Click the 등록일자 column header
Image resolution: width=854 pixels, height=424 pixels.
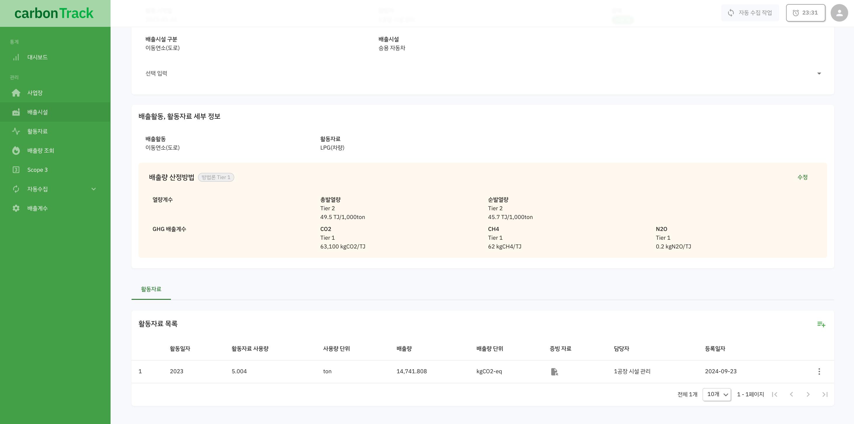pyautogui.click(x=715, y=349)
